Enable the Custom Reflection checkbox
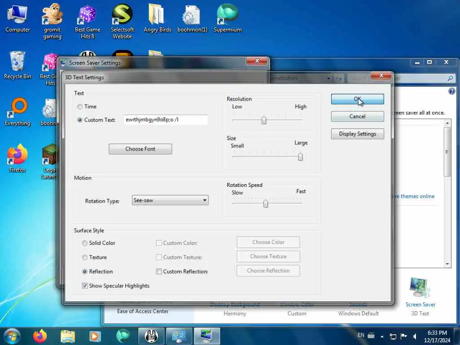The image size is (460, 345). 159,272
